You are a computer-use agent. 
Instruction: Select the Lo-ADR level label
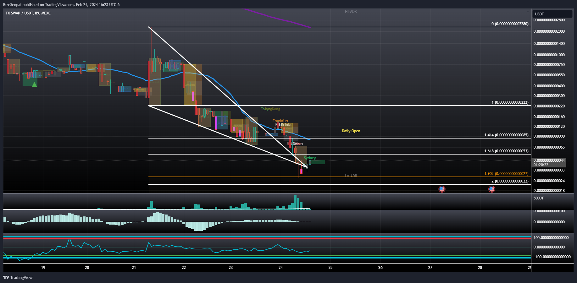(x=351, y=176)
